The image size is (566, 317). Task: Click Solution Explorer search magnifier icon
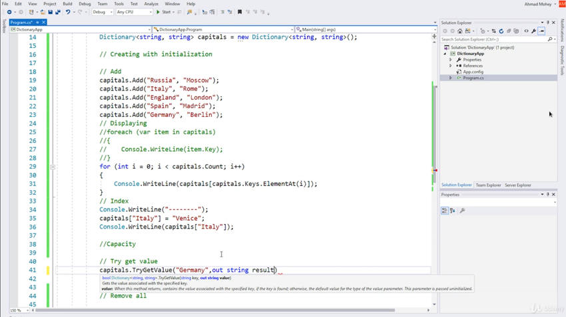point(550,39)
